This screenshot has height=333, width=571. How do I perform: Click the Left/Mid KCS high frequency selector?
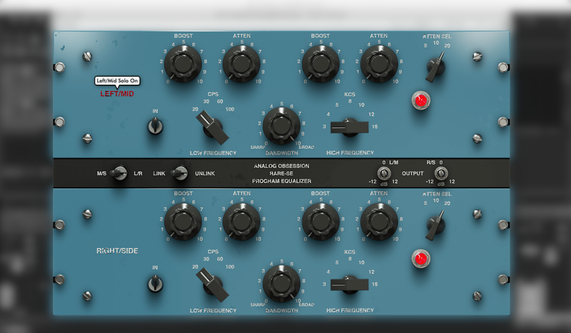coord(350,127)
